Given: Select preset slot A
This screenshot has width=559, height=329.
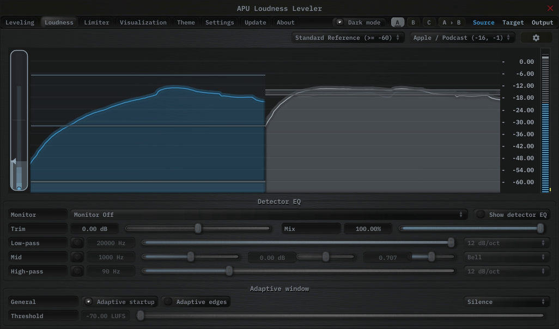Looking at the screenshot, I should coord(397,22).
